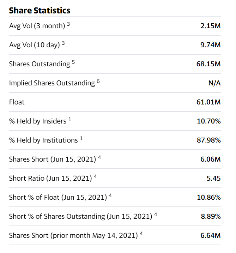This screenshot has height=253, width=236.
Task: Click the Short Ratio (Jun 15, 2021) label
Action: (51, 179)
